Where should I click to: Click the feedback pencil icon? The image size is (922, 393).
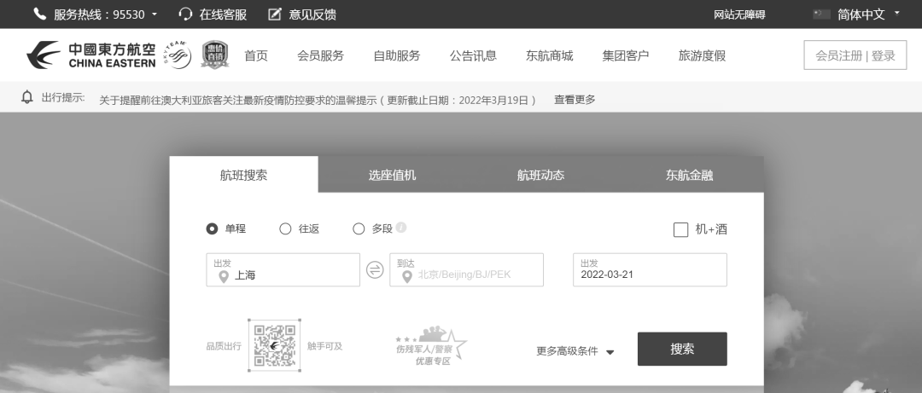pos(274,14)
